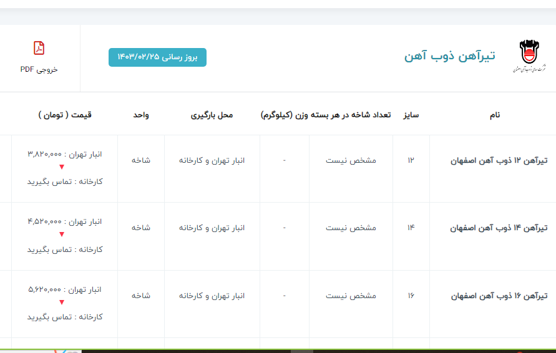Image resolution: width=556 pixels, height=353 pixels.
Task: Click انبار تهران price 4,520,000 in size 14 row
Action: (65, 221)
